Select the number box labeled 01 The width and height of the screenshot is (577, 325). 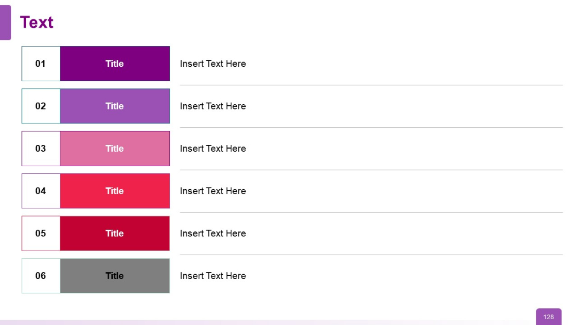[41, 64]
